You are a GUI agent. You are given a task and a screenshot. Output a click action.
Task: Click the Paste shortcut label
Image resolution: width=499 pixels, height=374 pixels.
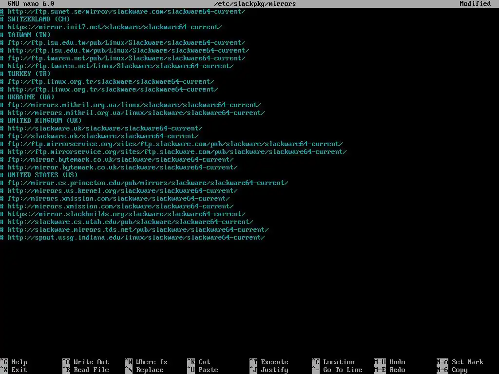[203, 370]
